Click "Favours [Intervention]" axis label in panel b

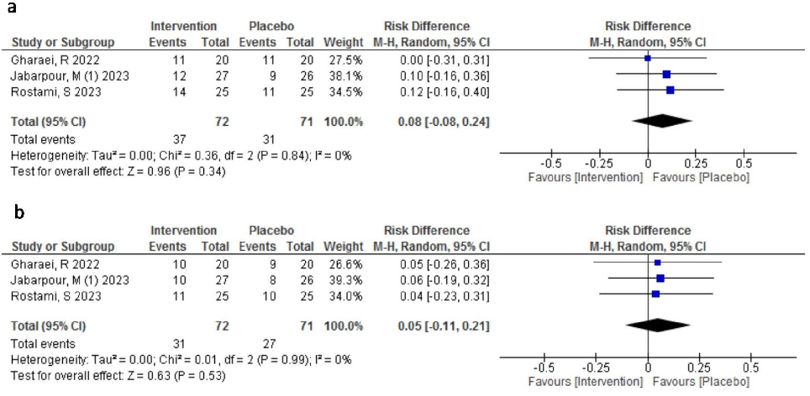point(585,383)
